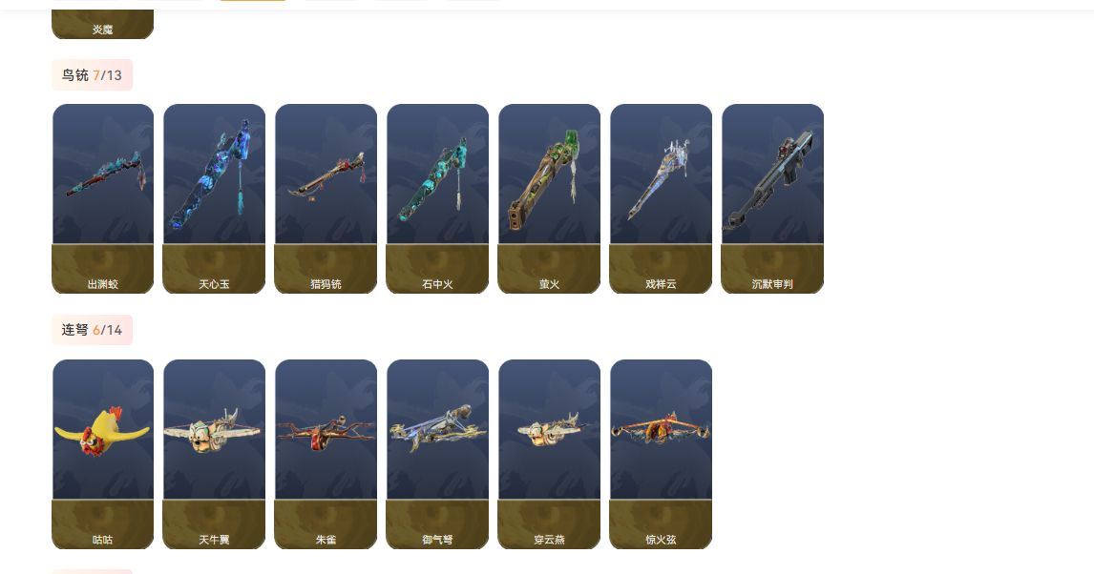Click the 惊火弦 name banner

661,524
